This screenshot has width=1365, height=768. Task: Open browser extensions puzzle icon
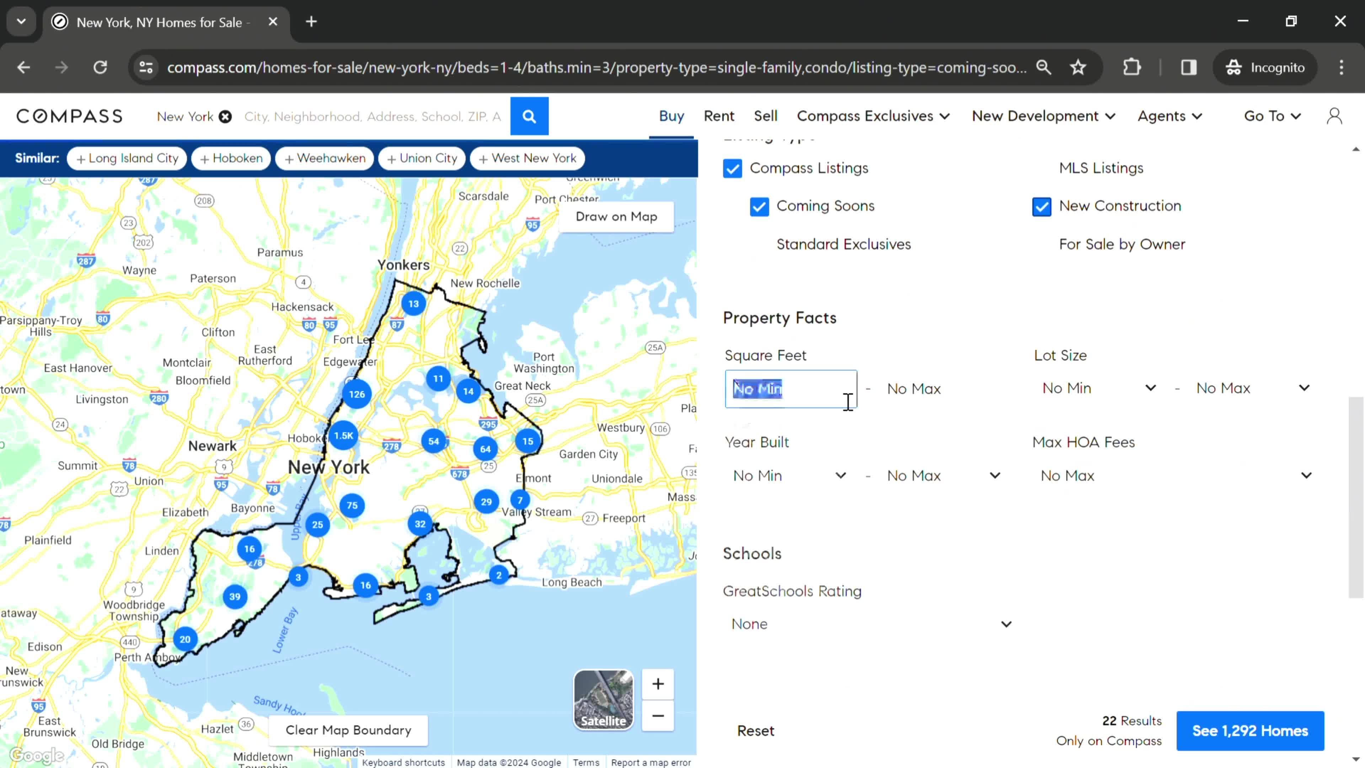(x=1131, y=67)
